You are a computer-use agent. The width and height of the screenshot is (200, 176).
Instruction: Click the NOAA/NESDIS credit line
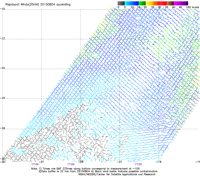click(117, 174)
